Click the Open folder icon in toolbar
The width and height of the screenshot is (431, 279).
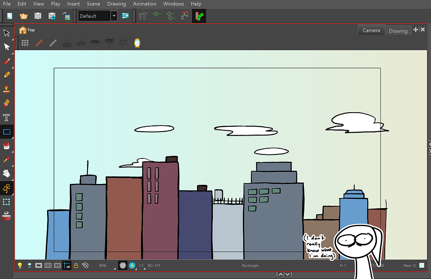[x=24, y=16]
